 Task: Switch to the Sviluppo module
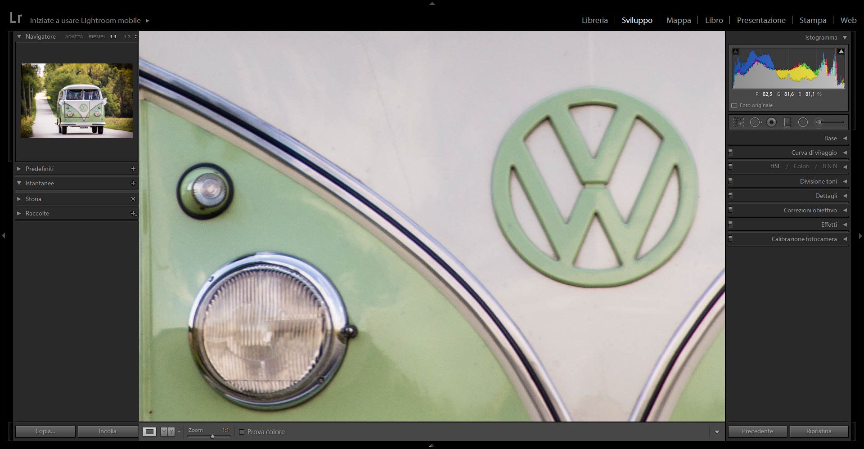[x=637, y=20]
